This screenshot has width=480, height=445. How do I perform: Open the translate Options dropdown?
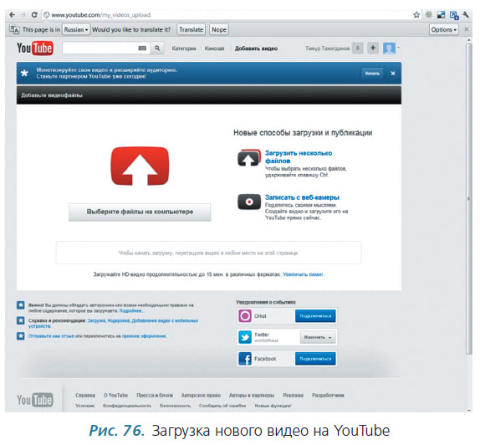[443, 30]
